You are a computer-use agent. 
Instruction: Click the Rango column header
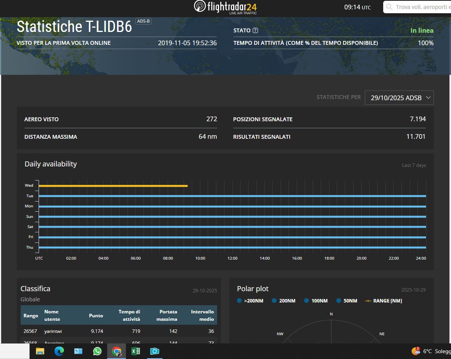pyautogui.click(x=31, y=315)
